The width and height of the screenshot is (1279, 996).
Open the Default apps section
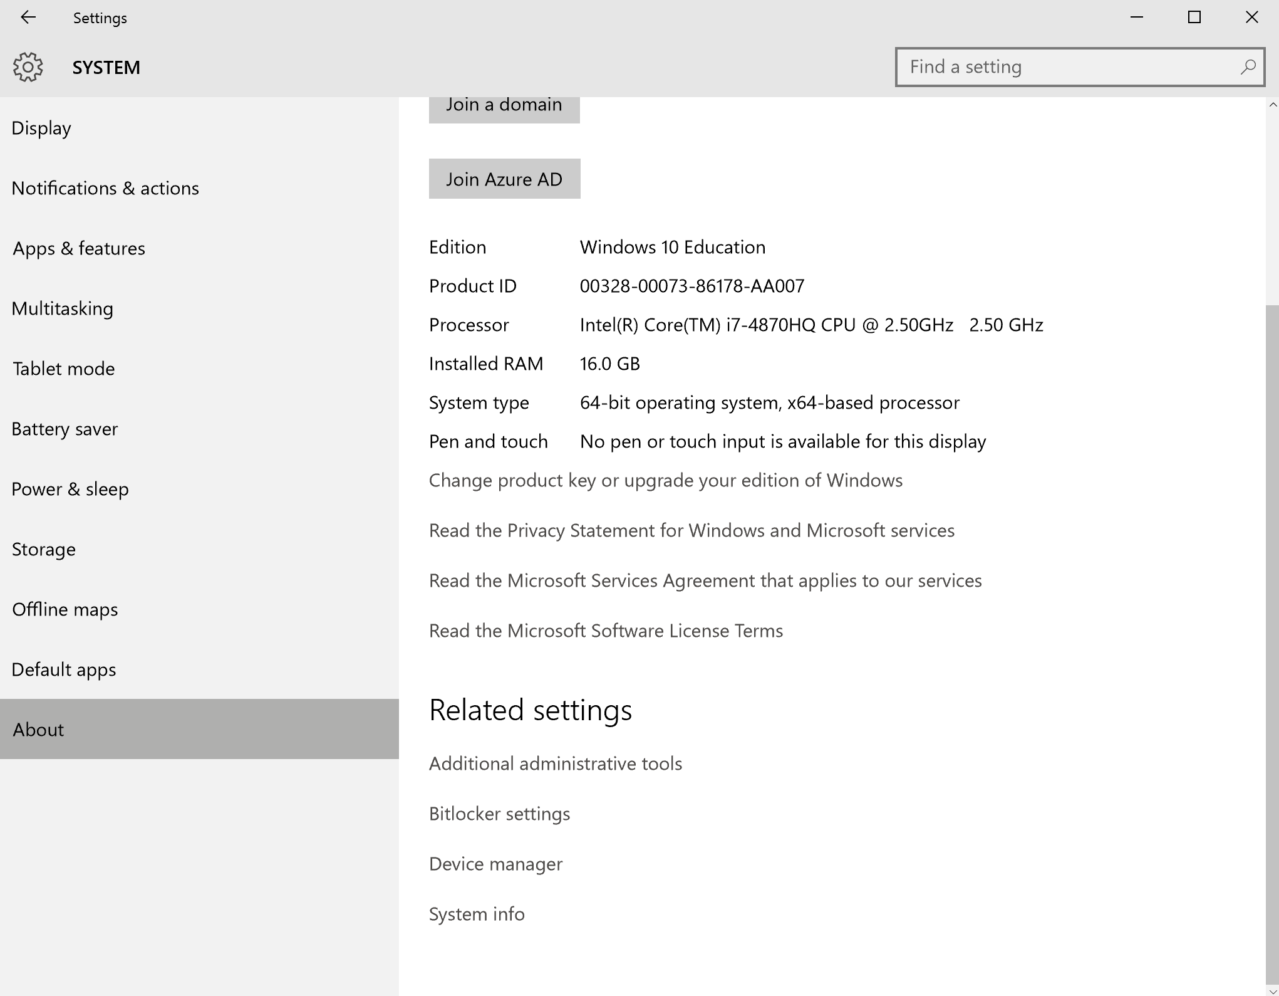(64, 669)
